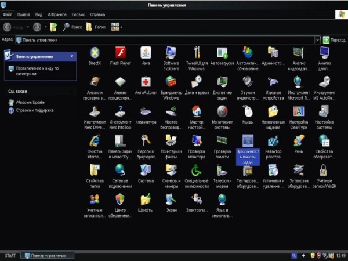Open the АнтиAutorun icon
Viewport: 348px width, 261px height.
(x=146, y=82)
